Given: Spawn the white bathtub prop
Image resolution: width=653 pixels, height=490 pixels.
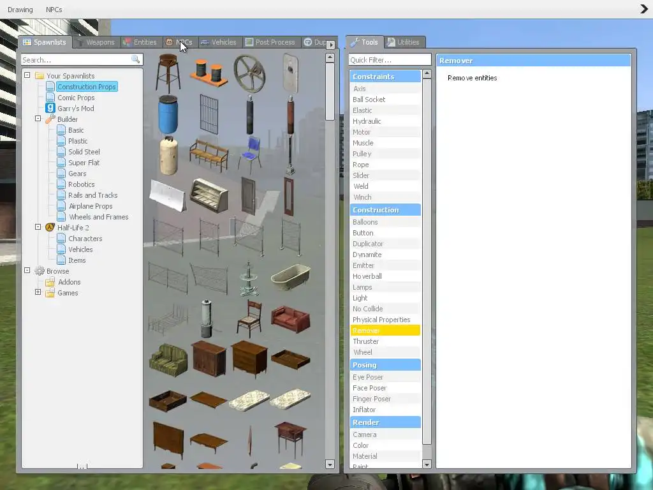Looking at the screenshot, I should (x=291, y=277).
